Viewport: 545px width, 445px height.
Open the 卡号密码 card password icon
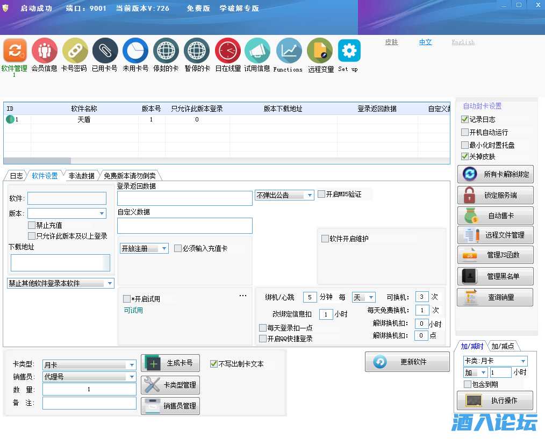(75, 51)
